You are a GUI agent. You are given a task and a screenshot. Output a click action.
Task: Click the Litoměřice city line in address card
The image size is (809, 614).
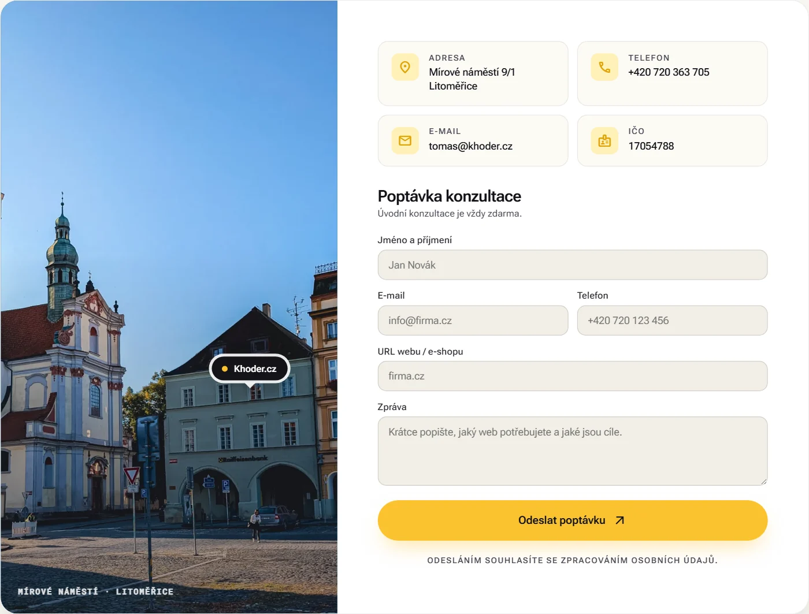pyautogui.click(x=453, y=86)
